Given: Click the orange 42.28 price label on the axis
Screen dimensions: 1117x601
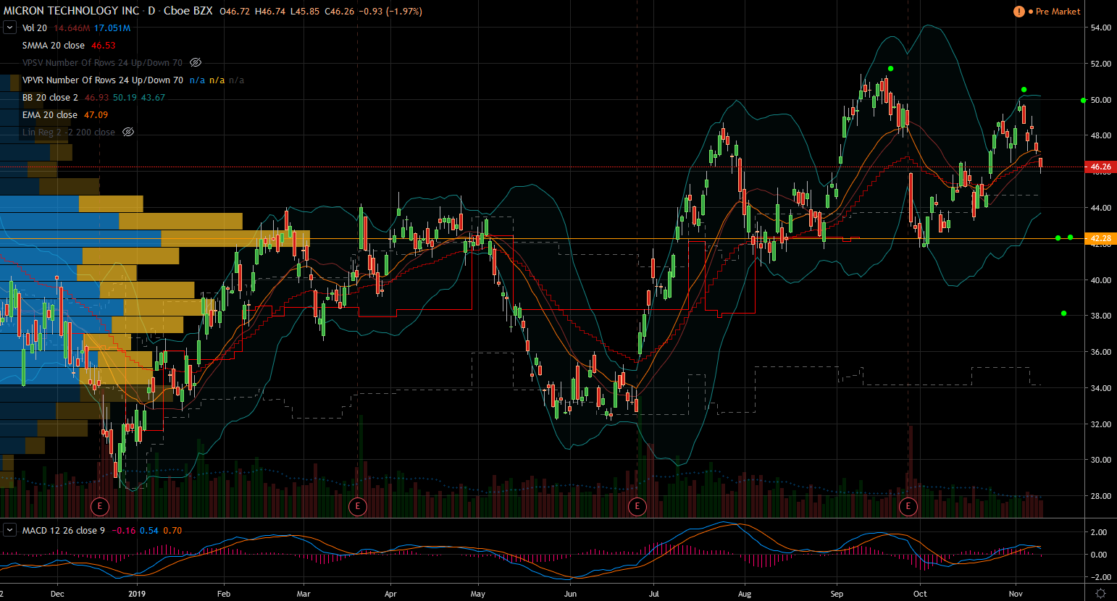Looking at the screenshot, I should click(x=1100, y=238).
